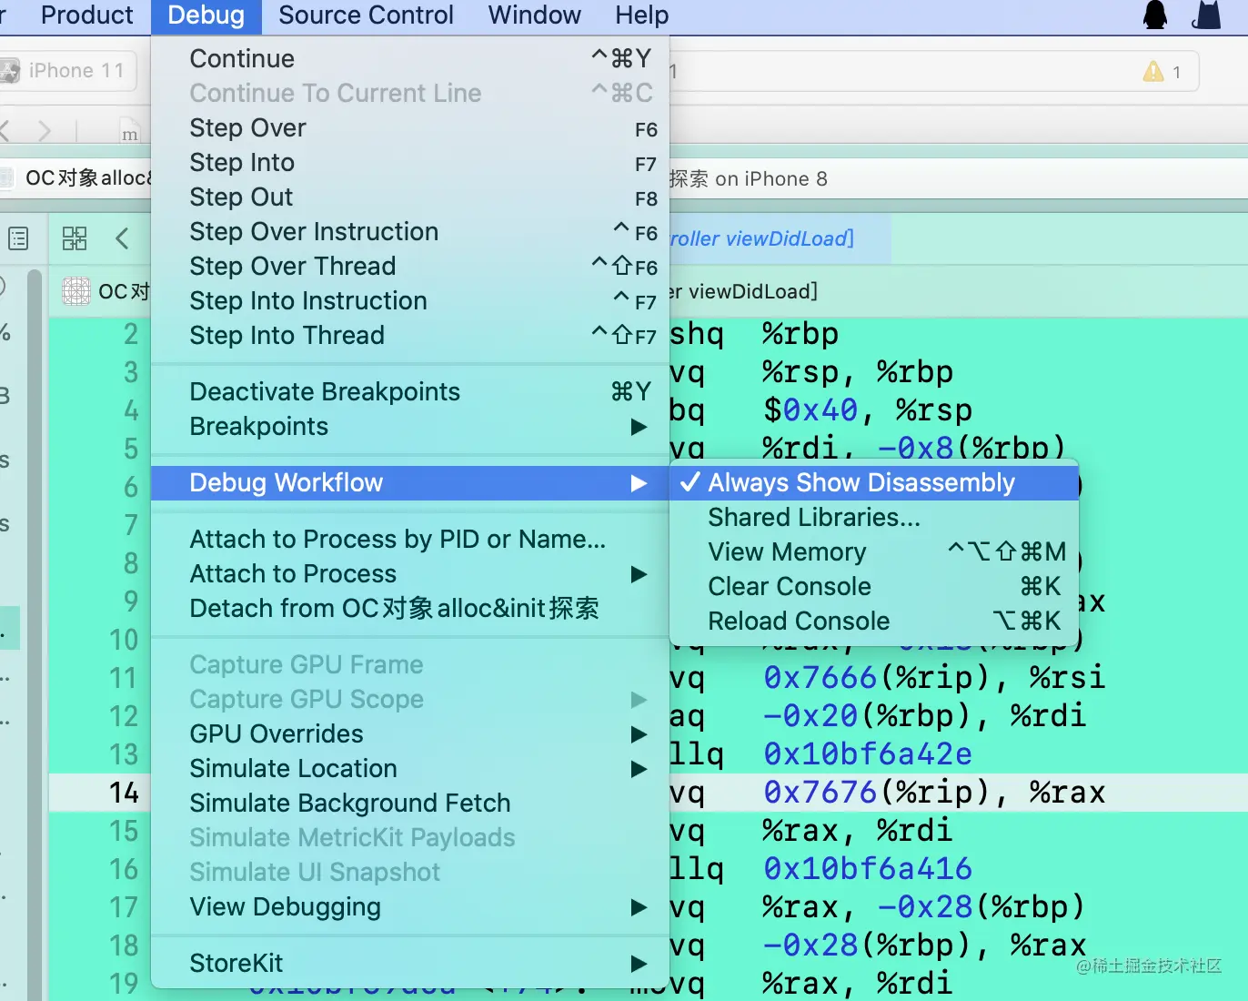This screenshot has width=1248, height=1001.
Task: Open Shared Libraries from the submenu
Action: [x=874, y=517]
